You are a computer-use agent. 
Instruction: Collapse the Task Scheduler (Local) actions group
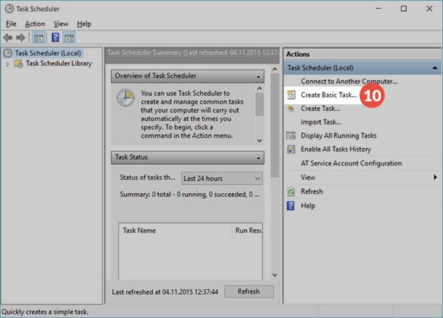pyautogui.click(x=435, y=68)
